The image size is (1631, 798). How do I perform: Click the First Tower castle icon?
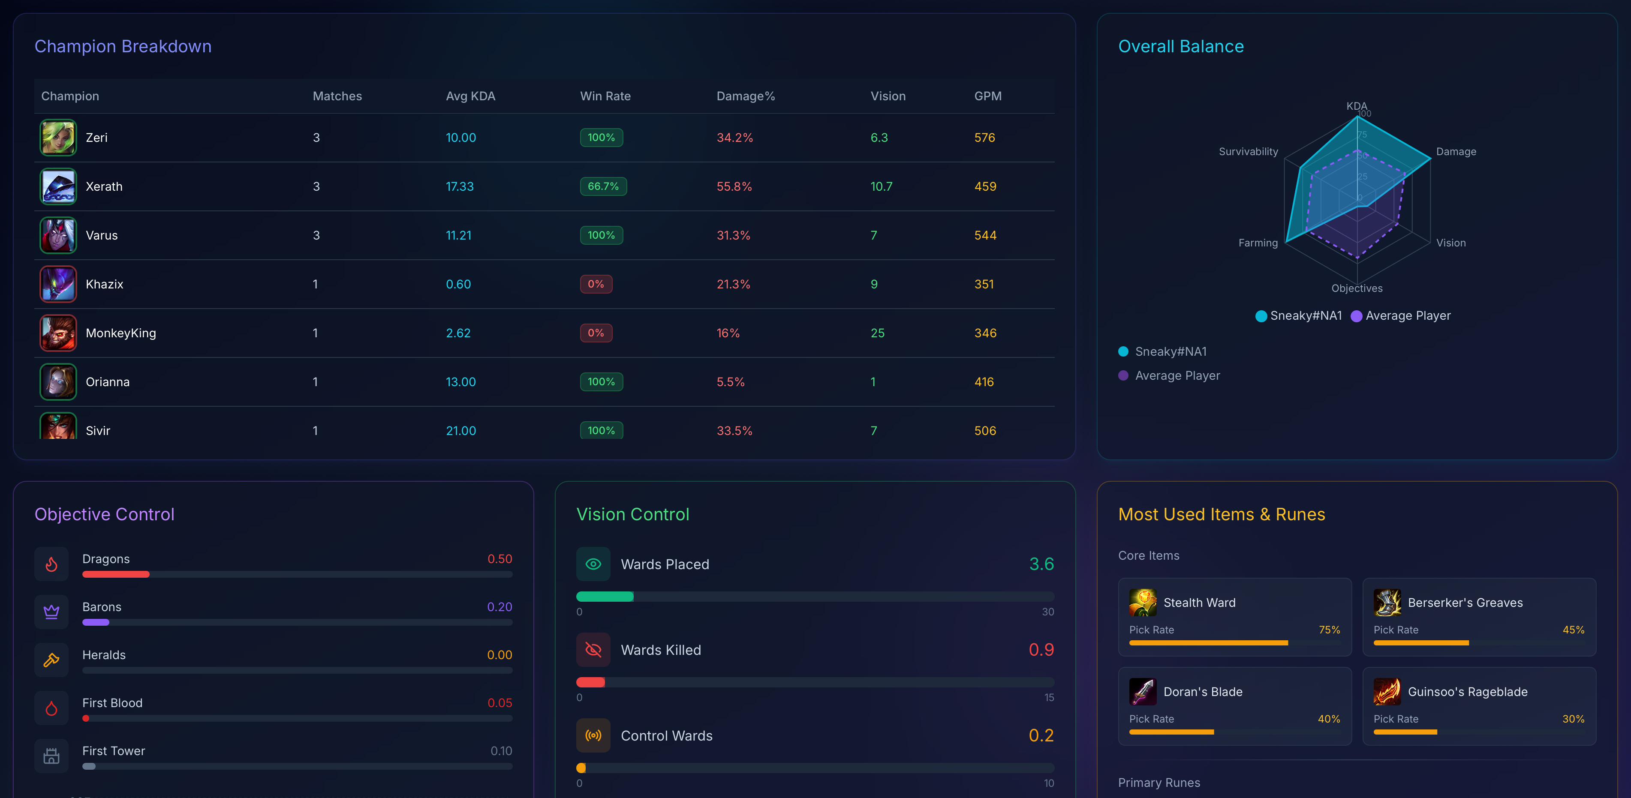coord(51,756)
